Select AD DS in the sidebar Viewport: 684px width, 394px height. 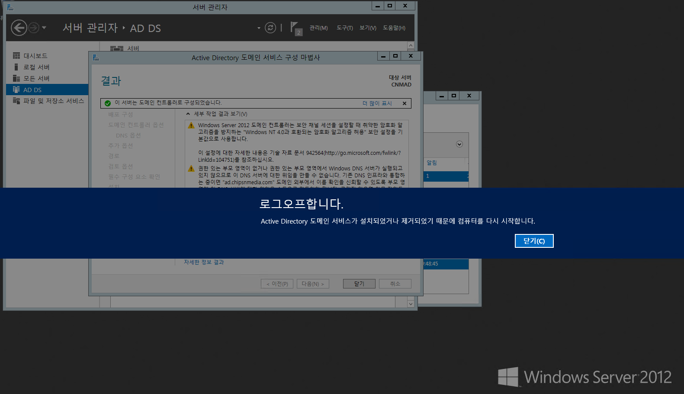tap(47, 90)
